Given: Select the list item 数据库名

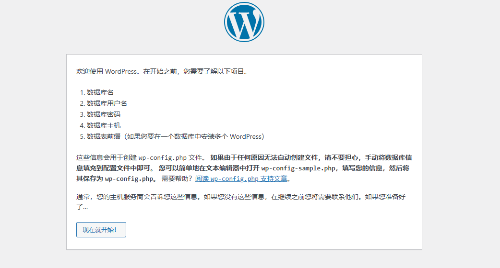Looking at the screenshot, I should [100, 92].
